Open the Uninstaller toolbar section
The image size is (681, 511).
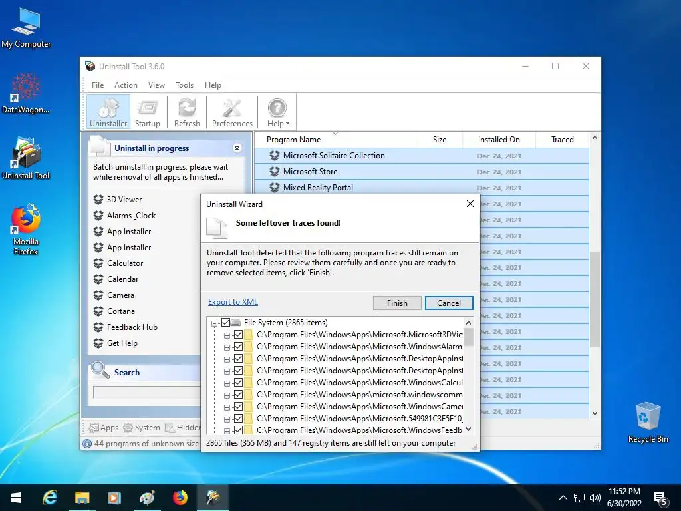click(108, 112)
